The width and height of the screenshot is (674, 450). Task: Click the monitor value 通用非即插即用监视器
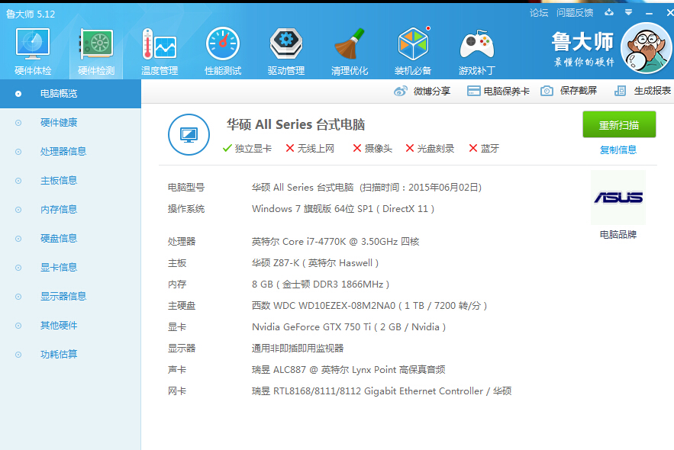[298, 349]
